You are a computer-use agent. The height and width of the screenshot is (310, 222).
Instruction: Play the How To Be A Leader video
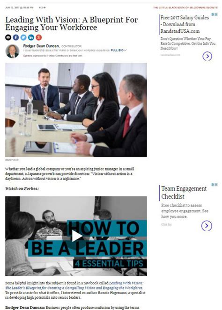click(x=76, y=236)
